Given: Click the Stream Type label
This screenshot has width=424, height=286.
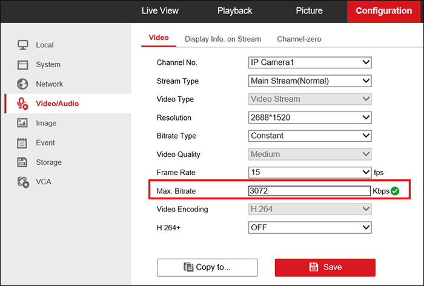Looking at the screenshot, I should click(x=177, y=81).
